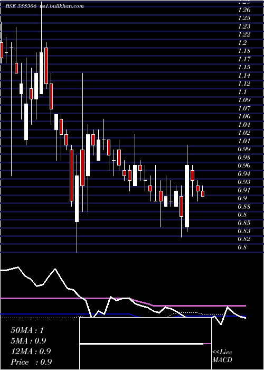Click the 0.88 price level label
Viewport: 264px width, 370px height.
coord(244,207)
